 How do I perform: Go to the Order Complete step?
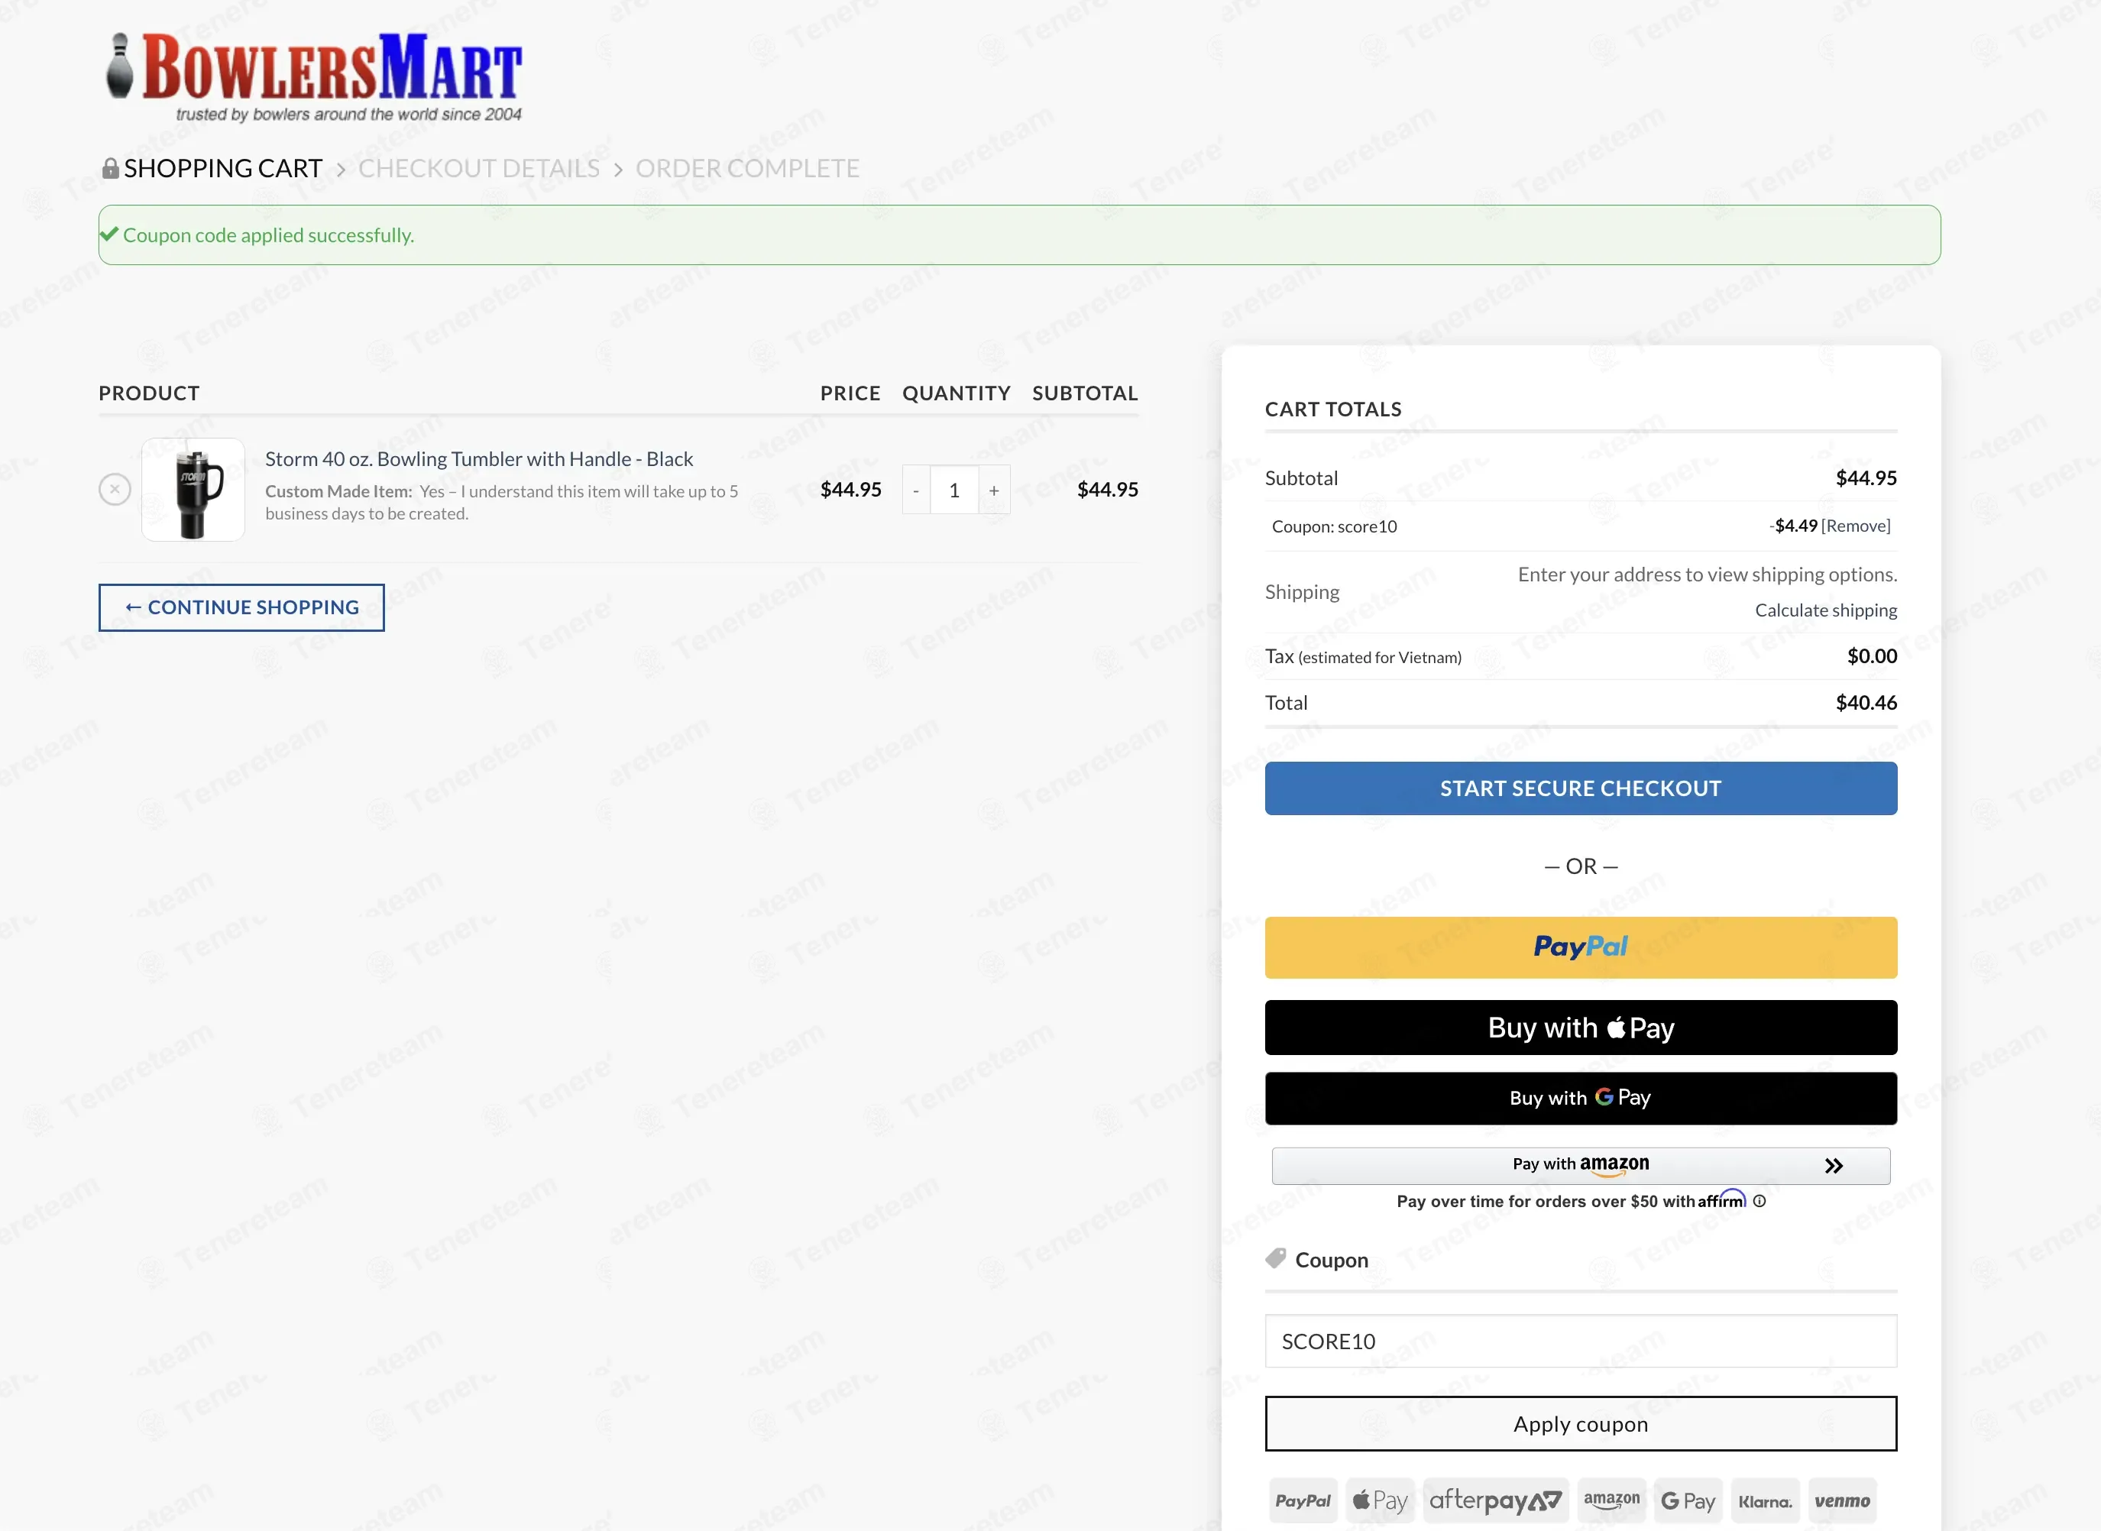point(747,169)
